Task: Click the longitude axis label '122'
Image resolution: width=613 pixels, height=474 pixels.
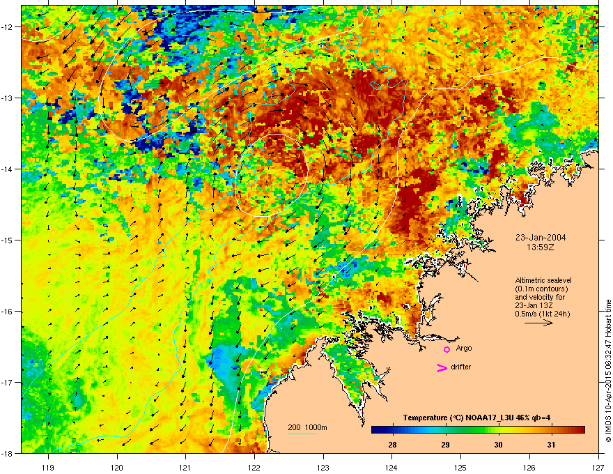Action: (x=254, y=467)
